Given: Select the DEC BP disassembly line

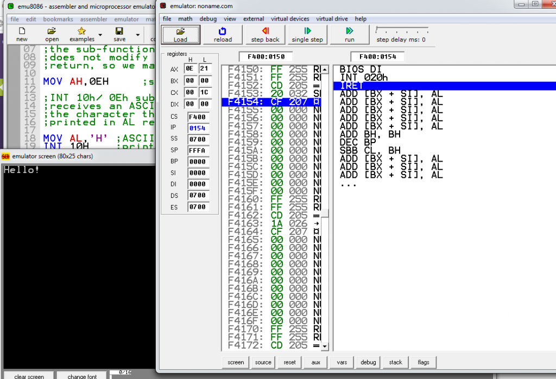Looking at the screenshot, I should pos(358,143).
